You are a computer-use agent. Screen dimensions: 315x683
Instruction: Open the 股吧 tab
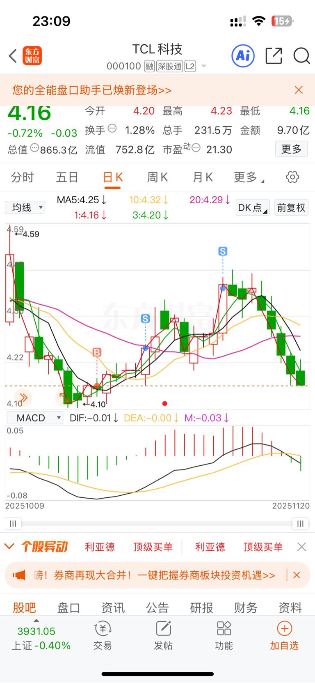[x=24, y=607]
